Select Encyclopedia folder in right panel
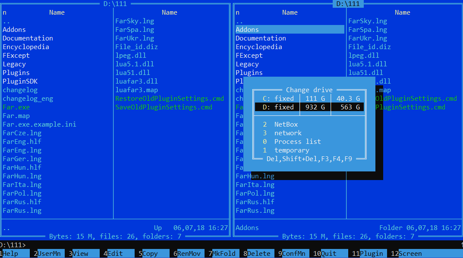The height and width of the screenshot is (258, 463). click(x=259, y=47)
